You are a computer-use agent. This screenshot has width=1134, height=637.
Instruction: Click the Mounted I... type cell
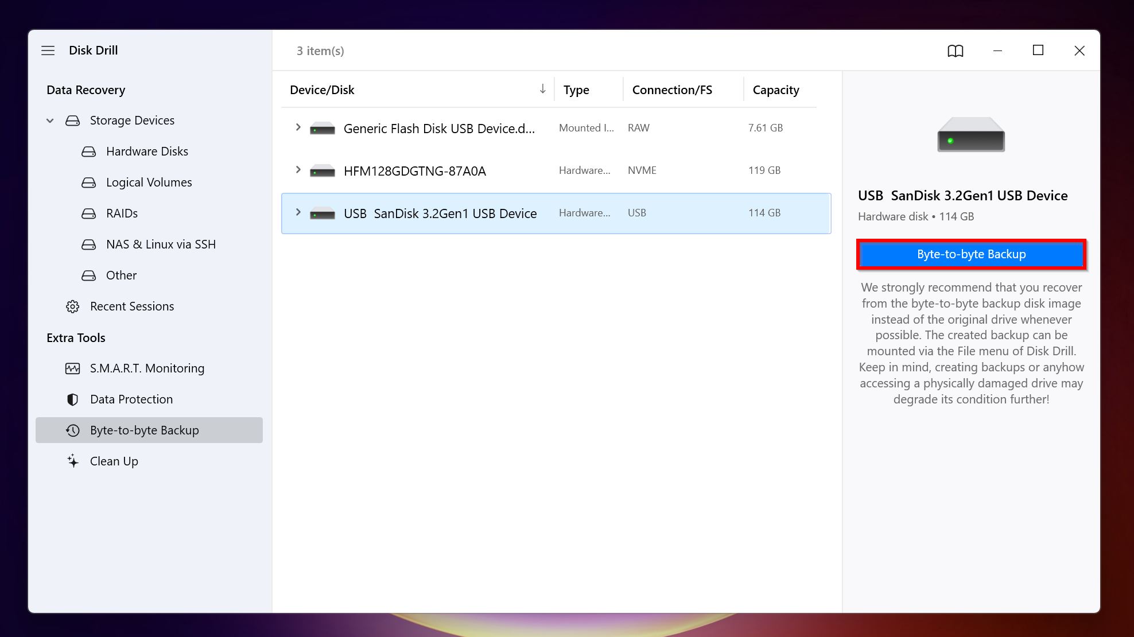click(587, 128)
